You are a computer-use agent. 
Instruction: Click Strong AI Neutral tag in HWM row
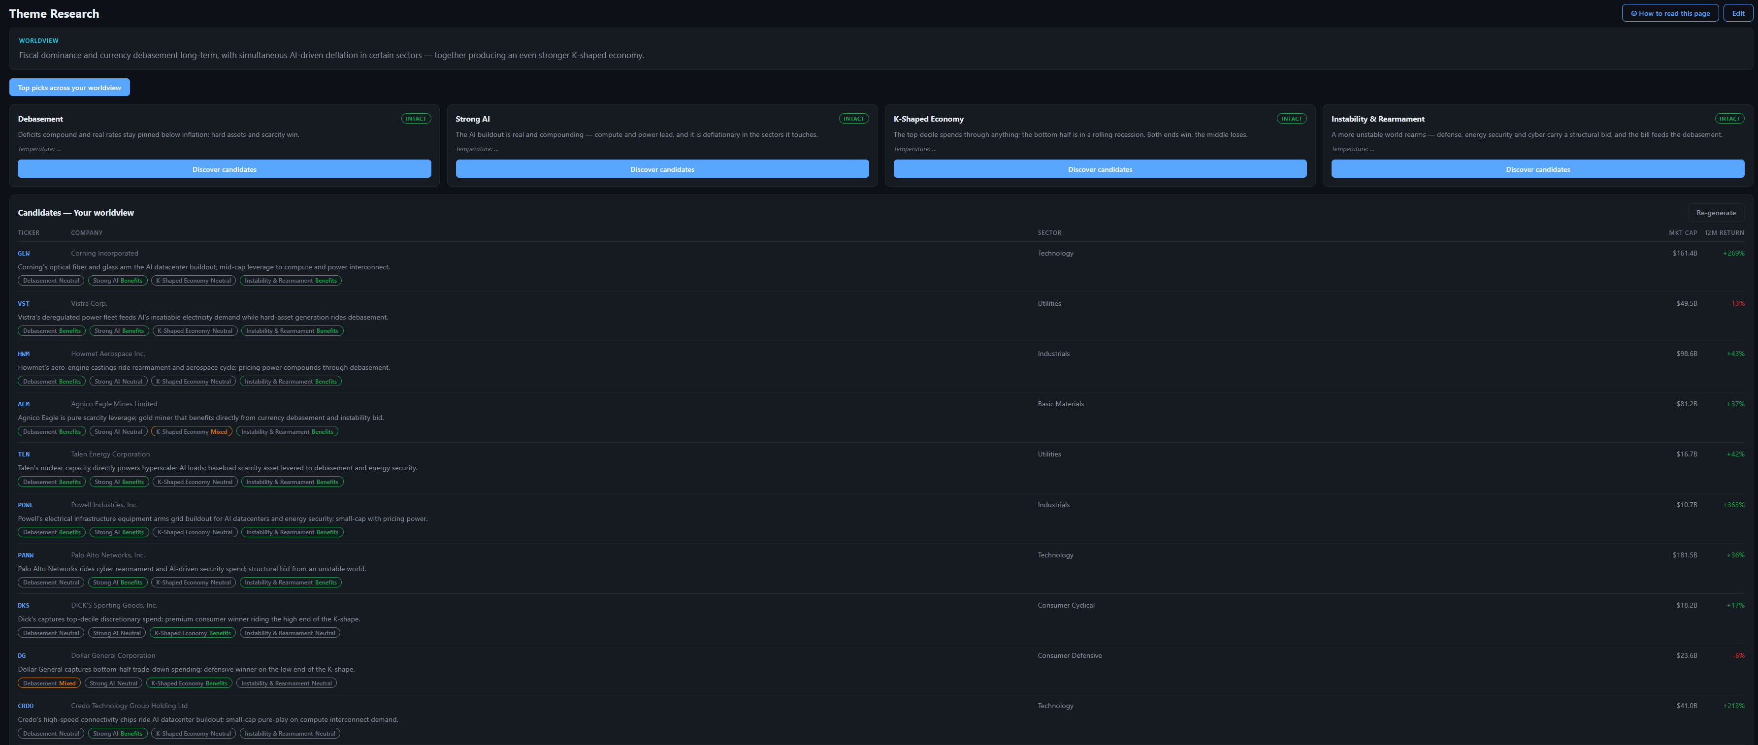119,382
